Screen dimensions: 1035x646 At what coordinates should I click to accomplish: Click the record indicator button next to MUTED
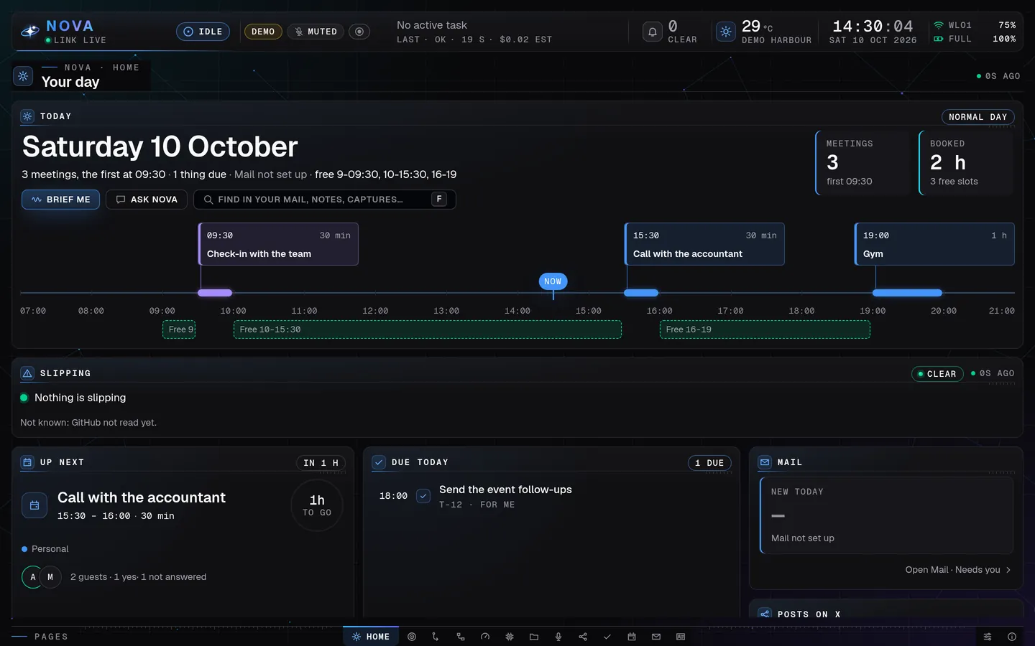click(359, 32)
